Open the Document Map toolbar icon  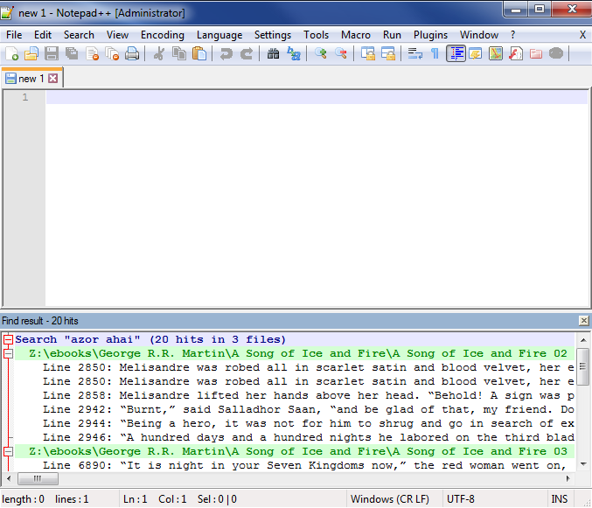(x=496, y=53)
